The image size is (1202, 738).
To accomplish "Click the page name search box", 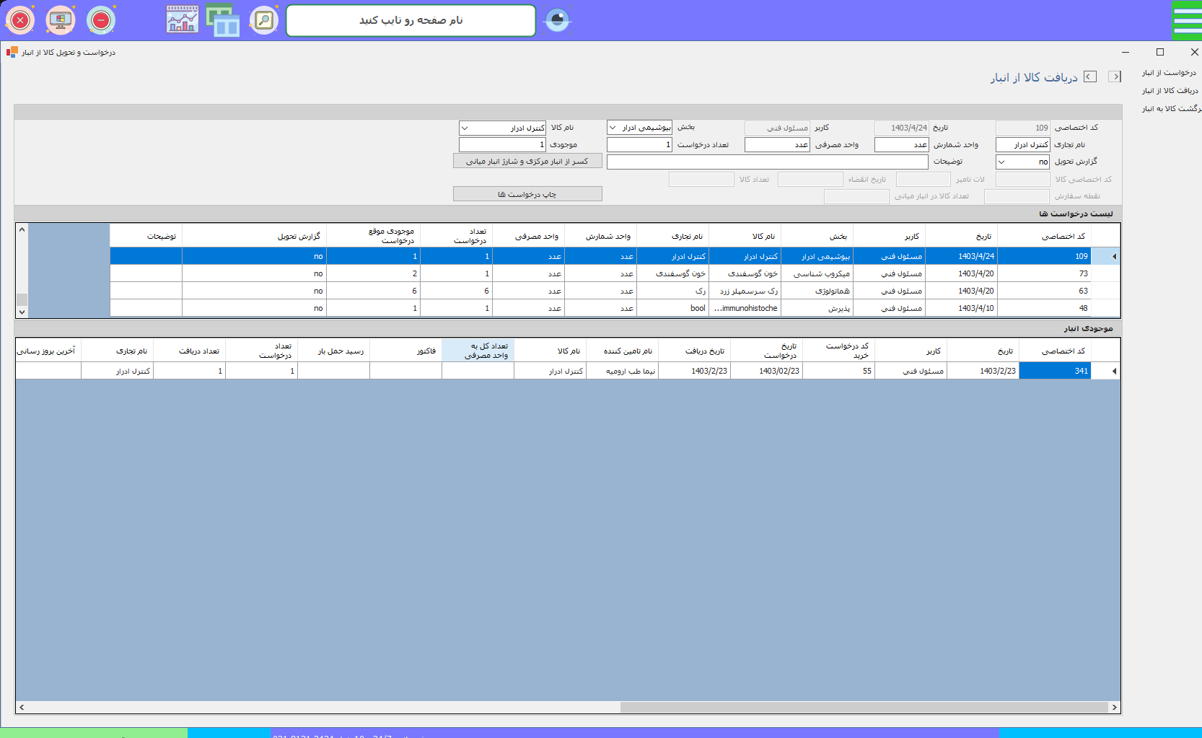I will pos(411,20).
